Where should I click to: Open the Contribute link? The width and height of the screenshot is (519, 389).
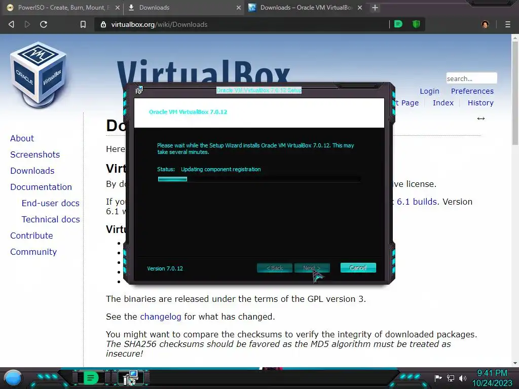[31, 236]
